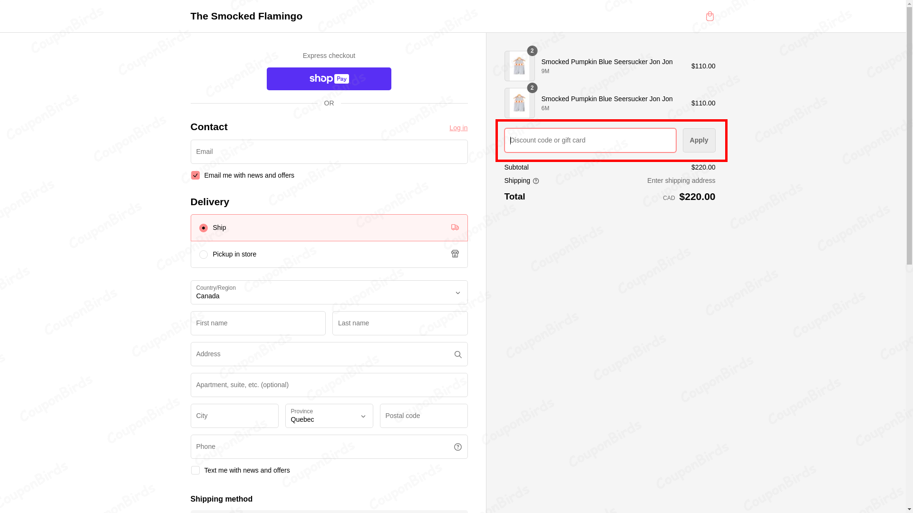913x513 pixels.
Task: Open the 9M Jon Jon product thumbnail
Action: tap(519, 66)
